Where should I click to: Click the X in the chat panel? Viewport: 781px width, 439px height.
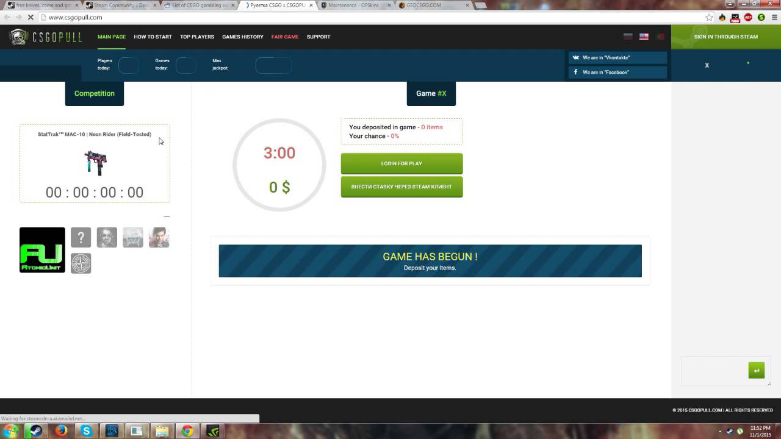click(x=707, y=65)
